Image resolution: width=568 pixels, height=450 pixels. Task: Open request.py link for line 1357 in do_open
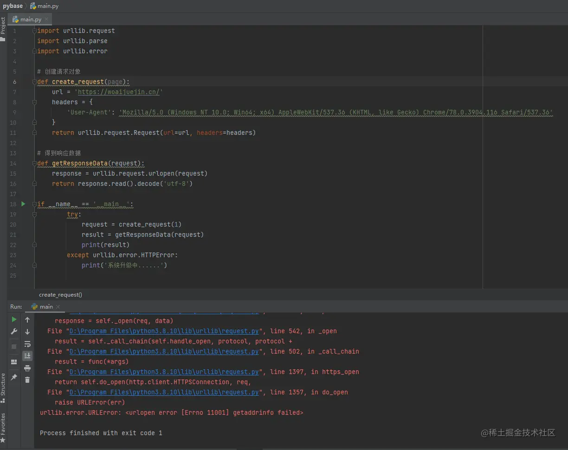click(164, 392)
